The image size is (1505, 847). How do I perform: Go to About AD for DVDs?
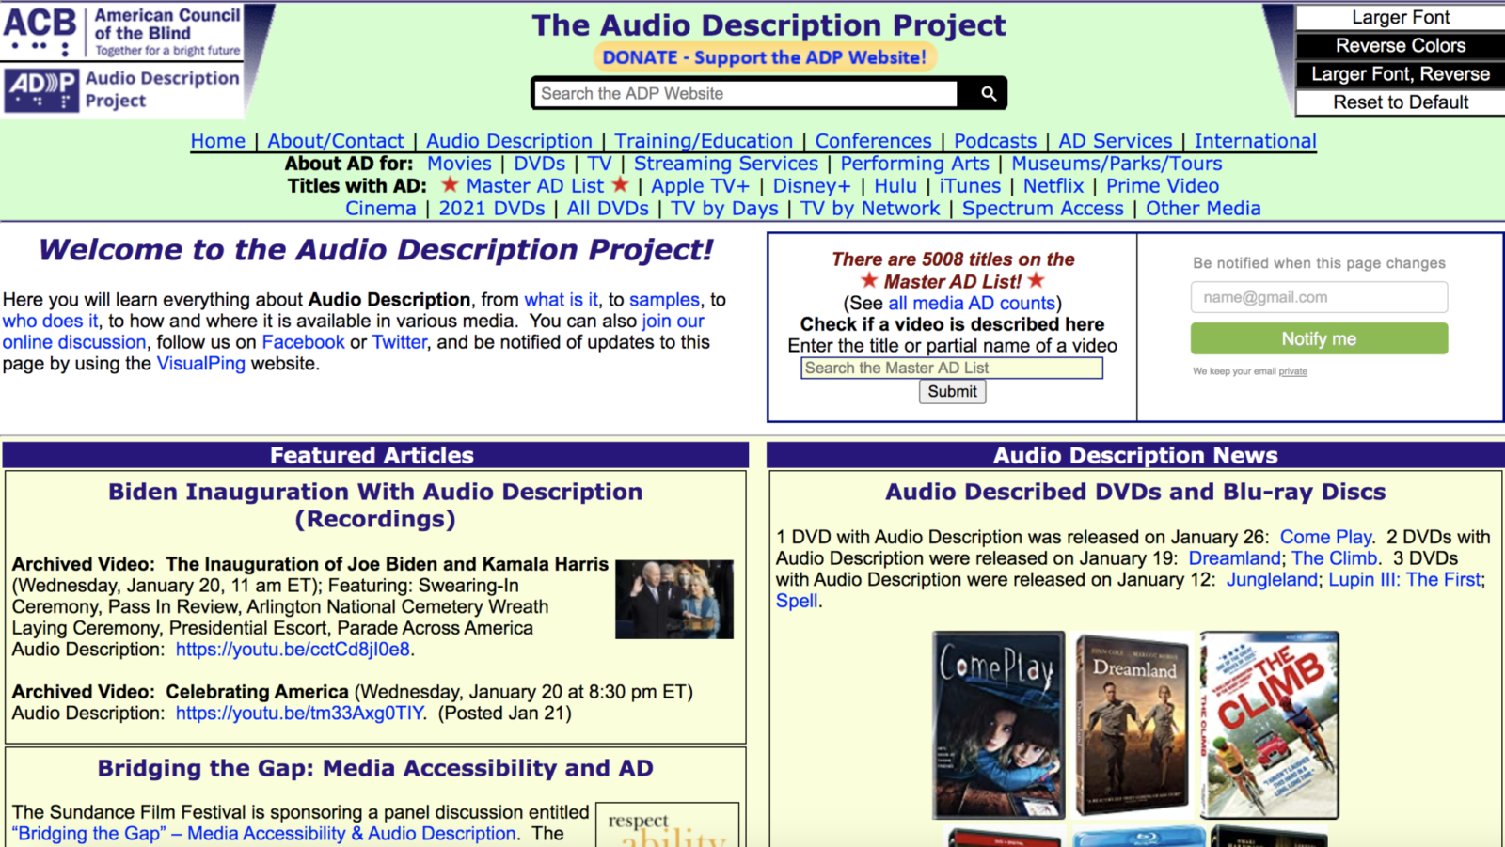[539, 164]
